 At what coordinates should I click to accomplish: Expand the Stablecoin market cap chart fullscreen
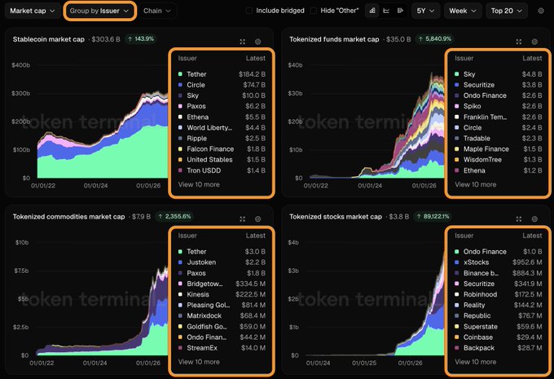click(243, 42)
